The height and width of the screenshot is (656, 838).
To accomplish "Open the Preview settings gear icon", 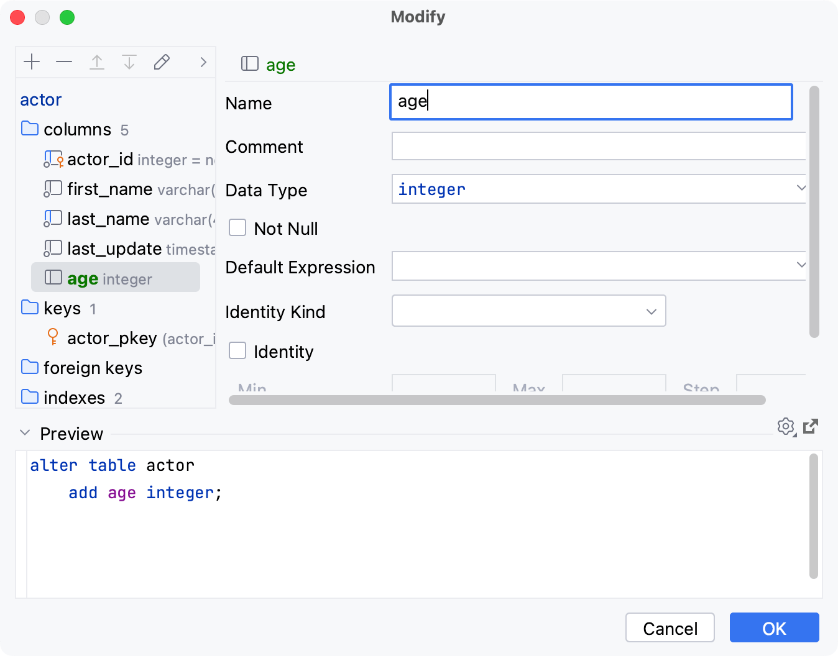I will [x=785, y=427].
